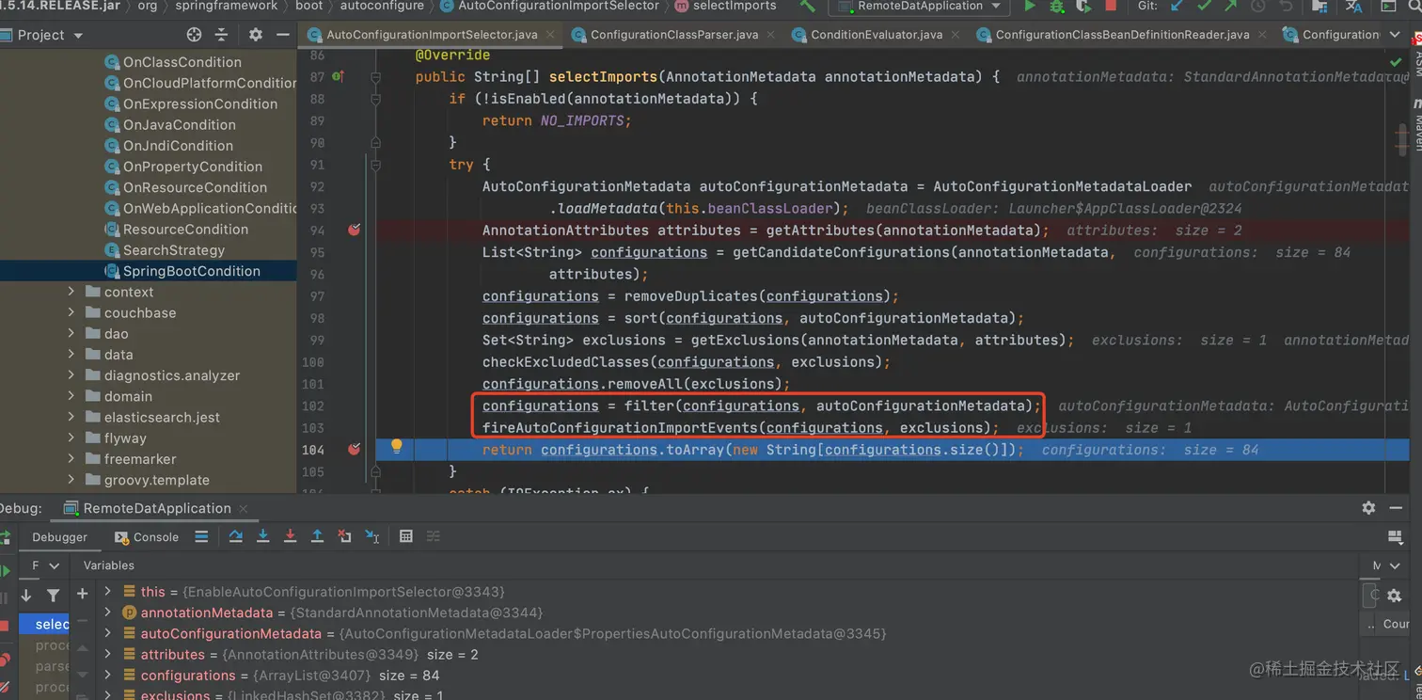Click Step Into debugger icon
This screenshot has height=700, width=1422.
pyautogui.click(x=263, y=536)
